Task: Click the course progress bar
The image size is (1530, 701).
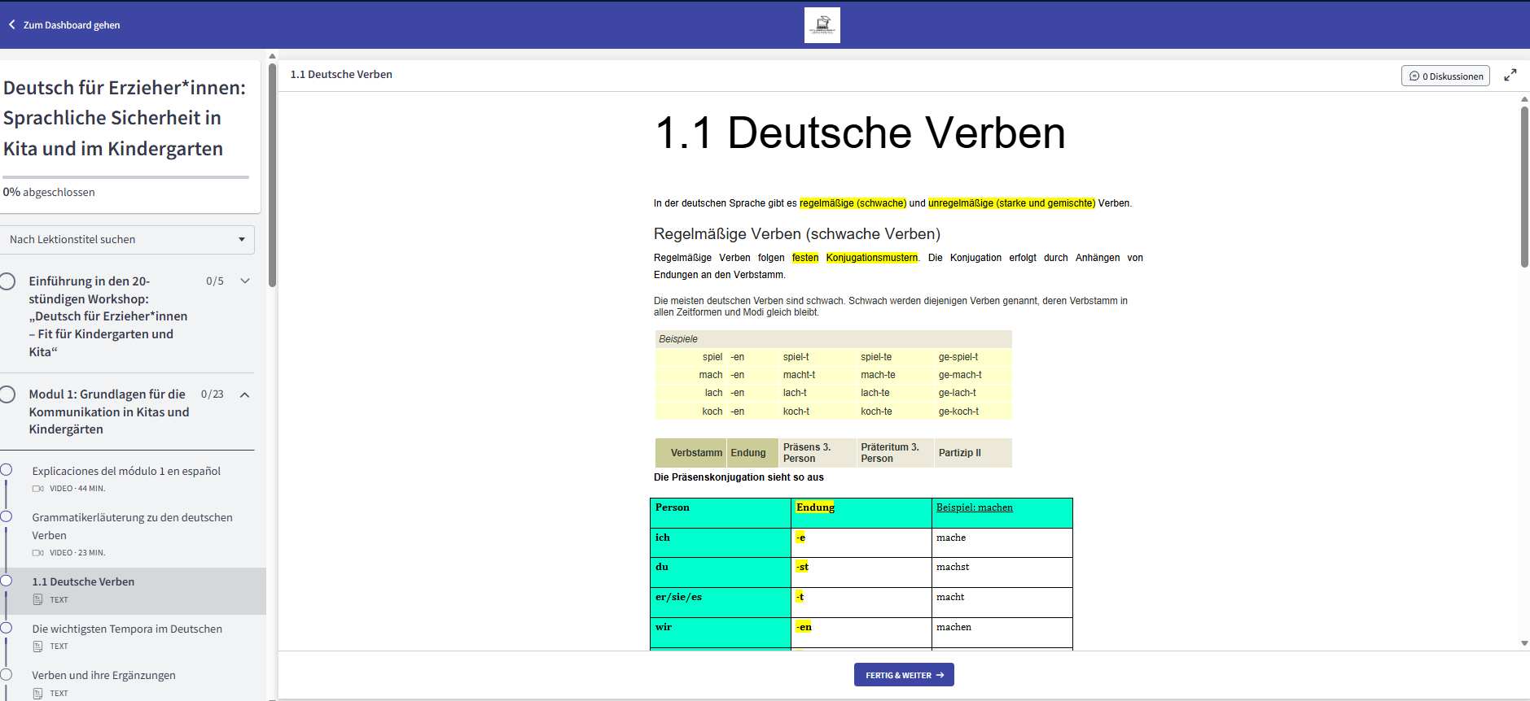Action: [125, 176]
